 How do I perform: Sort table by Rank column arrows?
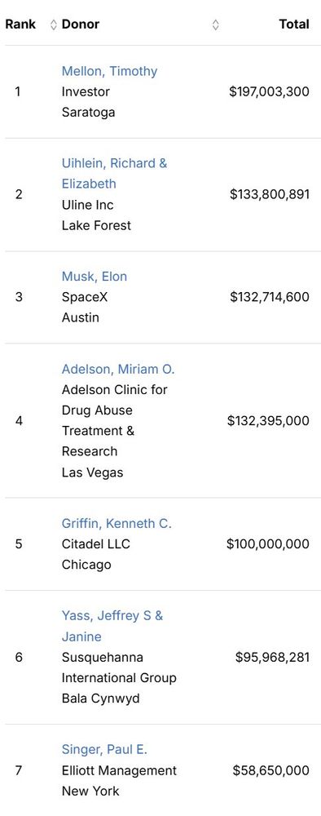coord(53,24)
